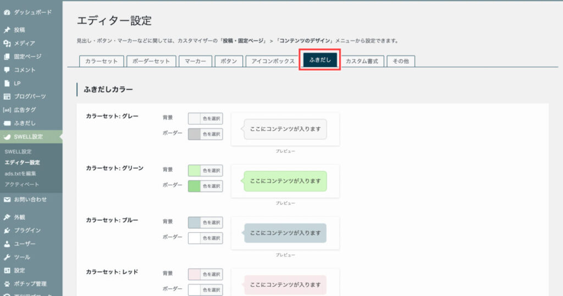This screenshot has width=563, height=296.
Task: Click the pushpin icon for Posts
Action: (7, 30)
